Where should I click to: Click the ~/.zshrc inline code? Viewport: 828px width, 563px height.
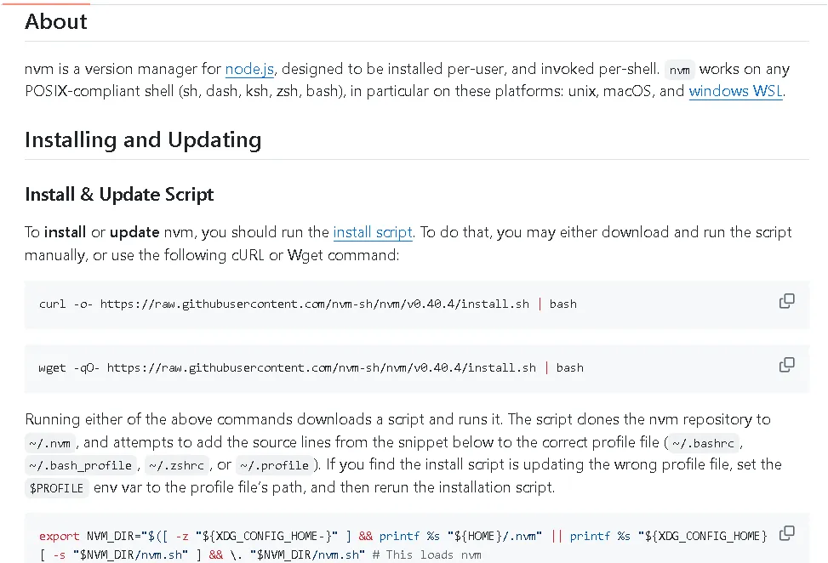tap(176, 465)
